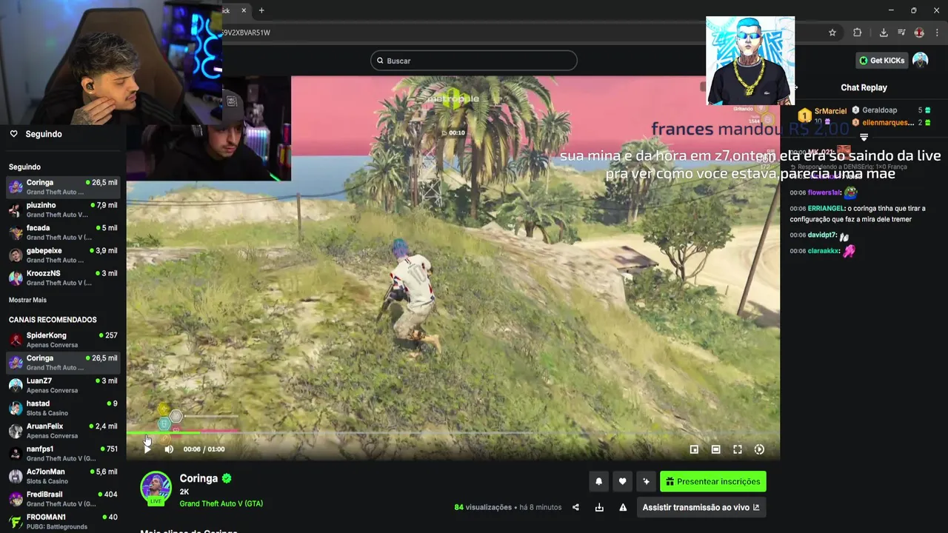Open a new browser tab

(261, 10)
